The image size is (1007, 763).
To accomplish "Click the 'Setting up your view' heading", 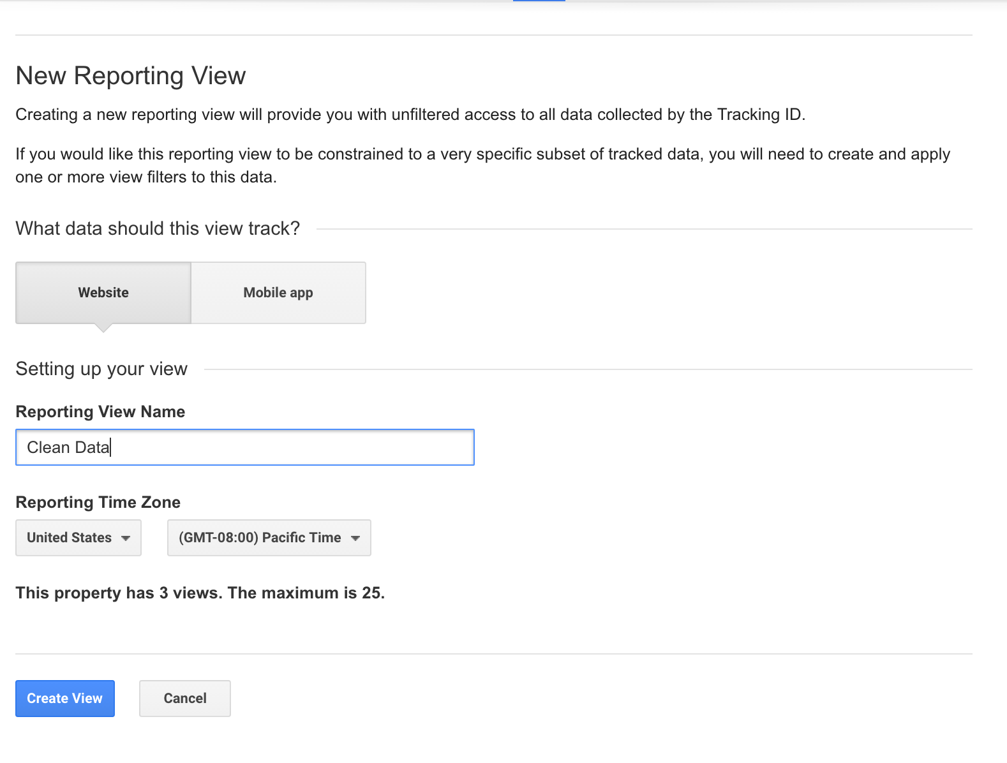I will tap(101, 369).
